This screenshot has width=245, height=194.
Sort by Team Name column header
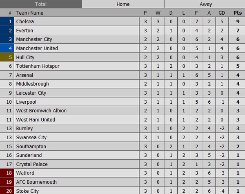click(x=29, y=13)
